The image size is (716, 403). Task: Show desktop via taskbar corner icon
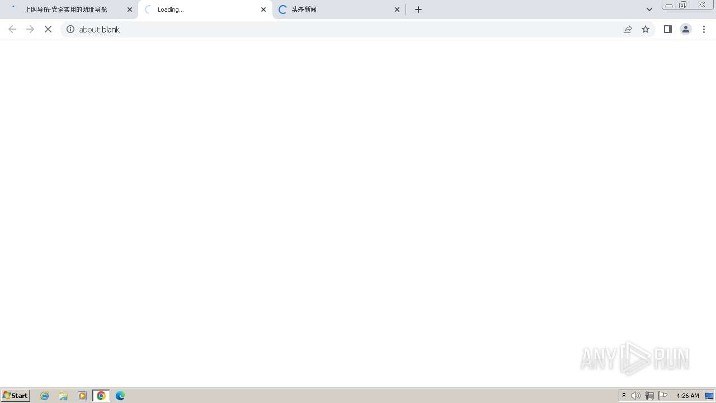(x=710, y=396)
